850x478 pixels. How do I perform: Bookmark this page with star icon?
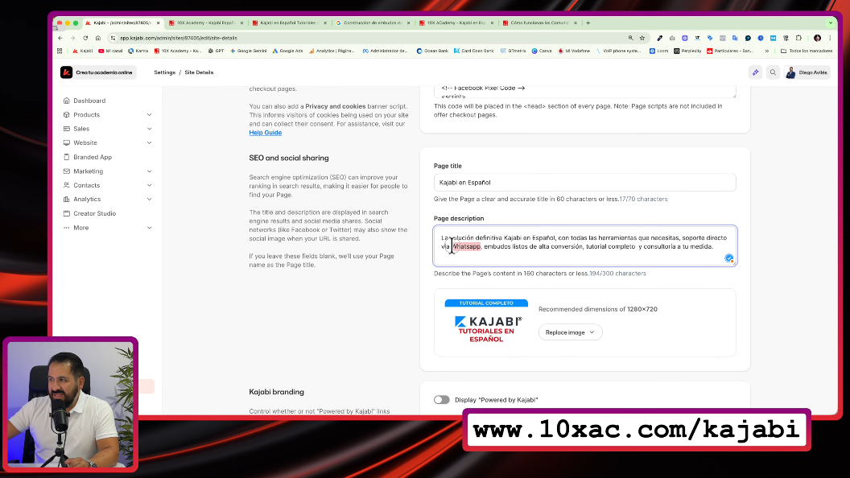(x=642, y=38)
